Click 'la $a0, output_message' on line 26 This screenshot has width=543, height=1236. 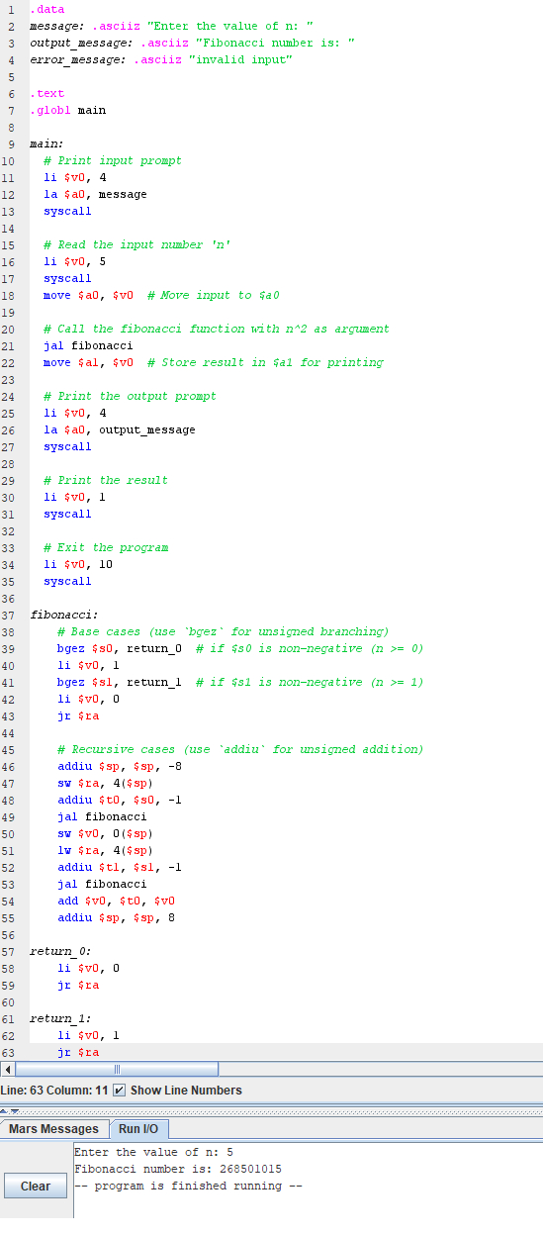pyautogui.click(x=120, y=429)
